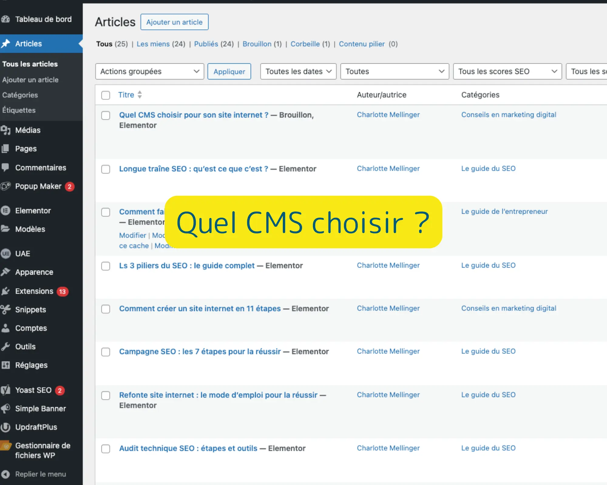Check the select-all articles checkbox
The image size is (607, 485).
coord(106,95)
